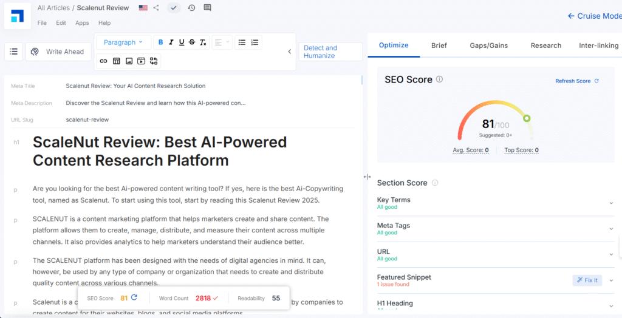The width and height of the screenshot is (622, 318).
Task: Click the clear formatting icon
Action: click(203, 42)
